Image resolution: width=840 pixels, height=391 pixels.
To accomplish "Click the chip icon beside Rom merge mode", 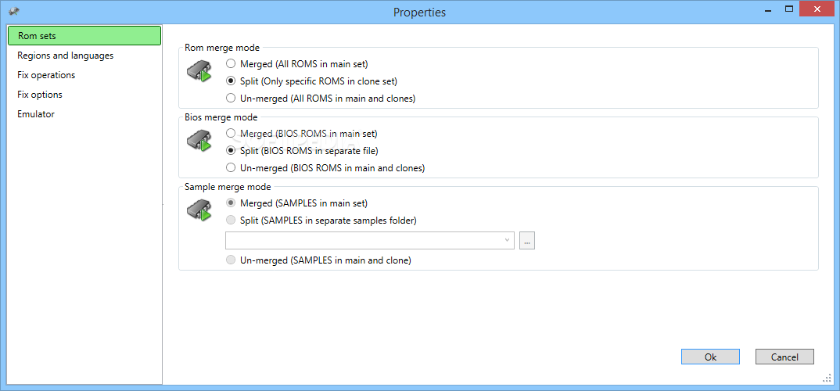I will 198,72.
